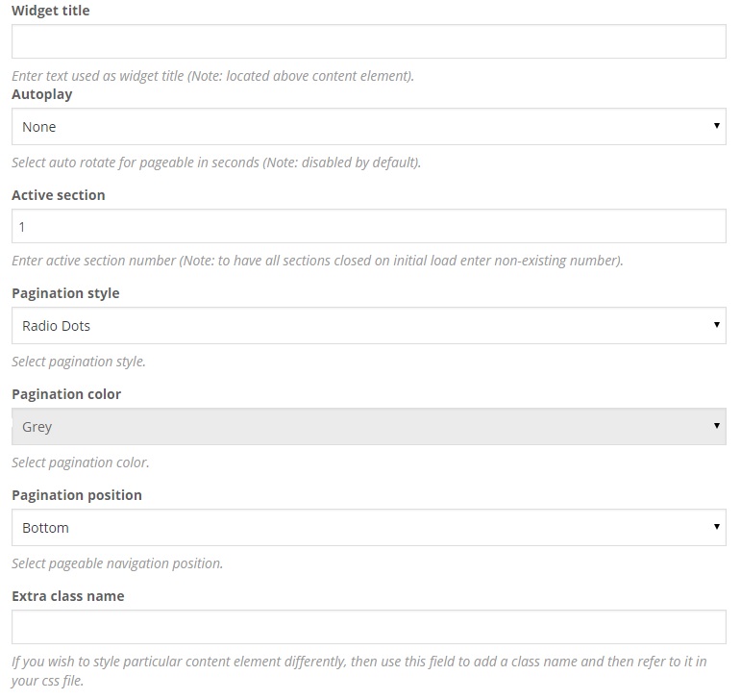Expand the Pagination position Bottom dropdown
Image resolution: width=741 pixels, height=700 pixels.
368,528
